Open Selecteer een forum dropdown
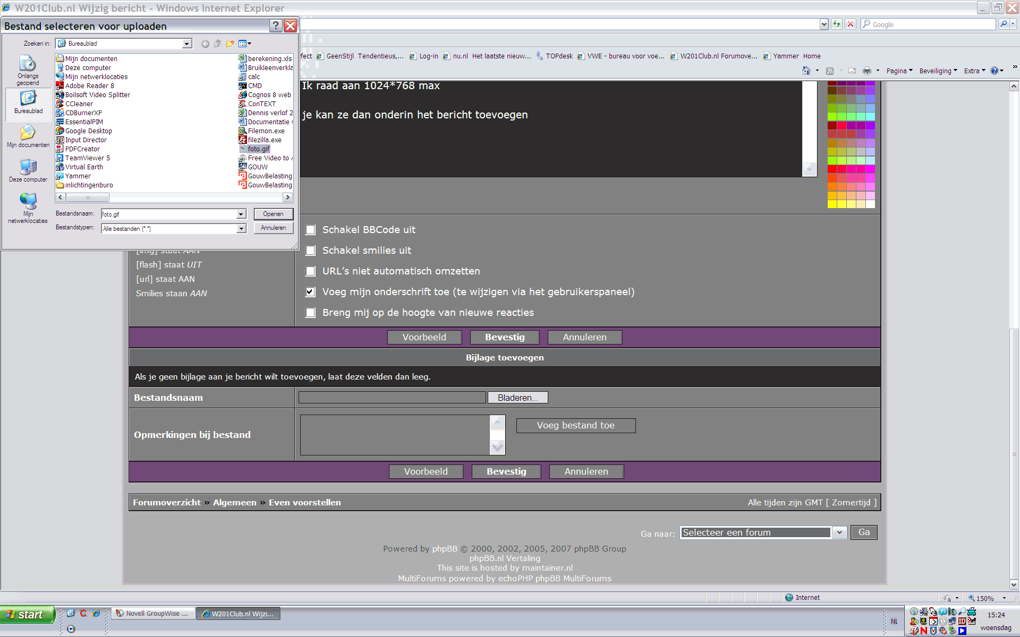Screen dimensions: 1020x637 (839, 532)
